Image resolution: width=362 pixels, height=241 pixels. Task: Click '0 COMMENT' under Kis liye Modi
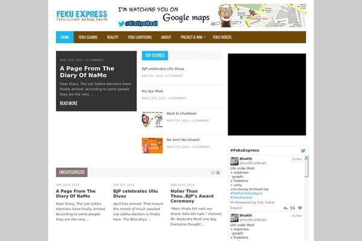pyautogui.click(x=177, y=98)
